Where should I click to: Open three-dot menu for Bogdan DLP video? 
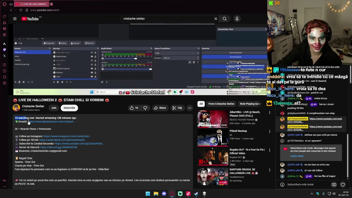(269, 150)
